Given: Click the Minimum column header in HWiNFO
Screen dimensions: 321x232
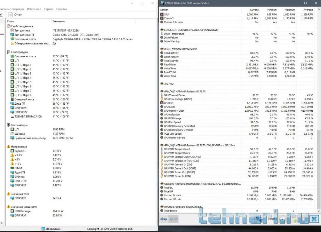Looking at the screenshot, I should point(272,10).
